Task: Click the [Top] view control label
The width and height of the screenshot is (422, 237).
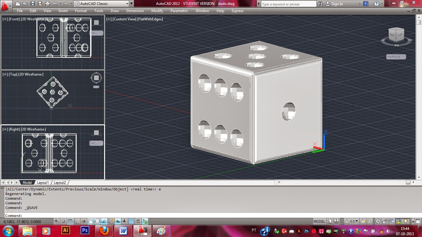Action: (13, 74)
